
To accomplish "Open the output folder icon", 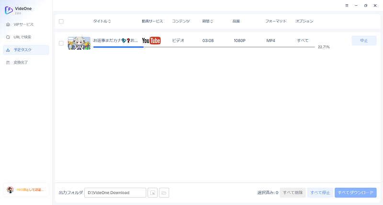I will [164, 193].
